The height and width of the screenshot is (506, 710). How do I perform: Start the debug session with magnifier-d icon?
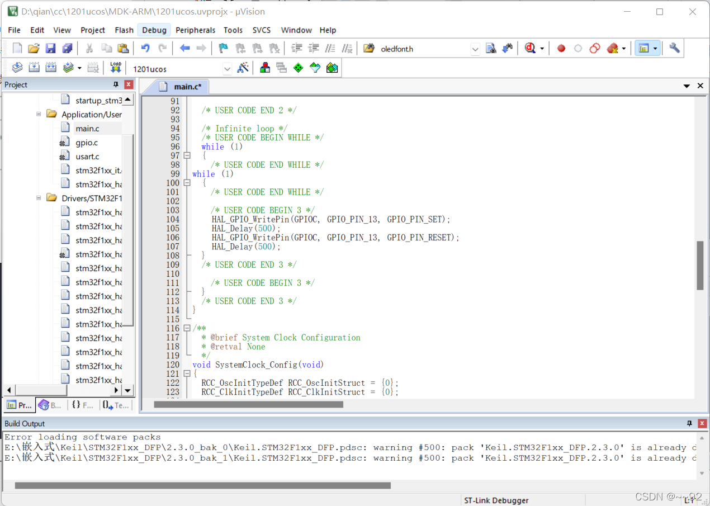tap(531, 49)
